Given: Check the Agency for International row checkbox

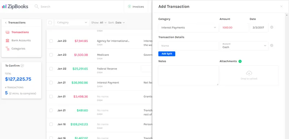Looking at the screenshot, I should point(51,41).
